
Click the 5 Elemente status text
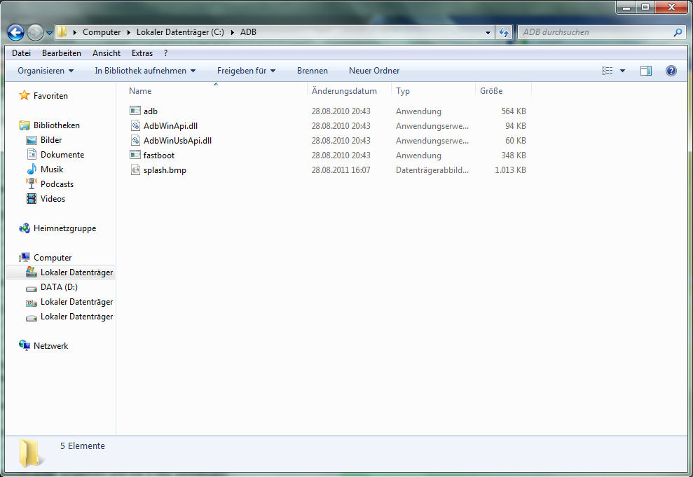click(83, 446)
